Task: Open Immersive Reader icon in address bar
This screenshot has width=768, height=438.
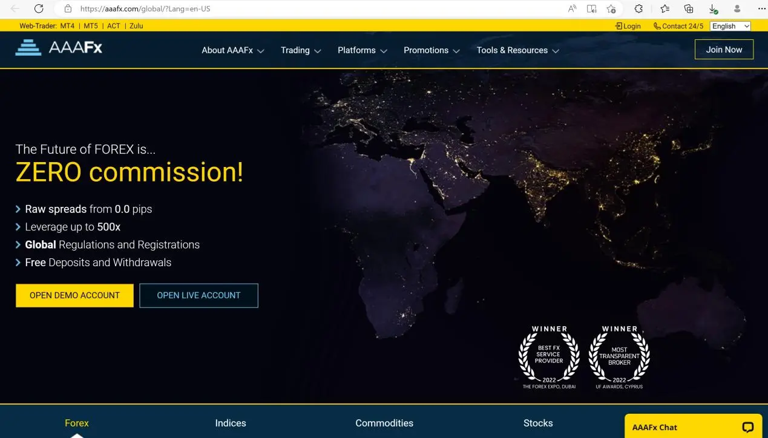Action: pyautogui.click(x=592, y=8)
